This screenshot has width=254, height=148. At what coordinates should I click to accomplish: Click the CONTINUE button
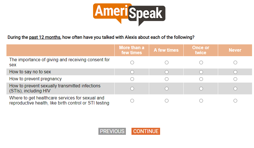146,131
